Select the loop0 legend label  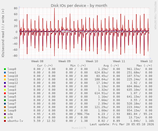12,69
